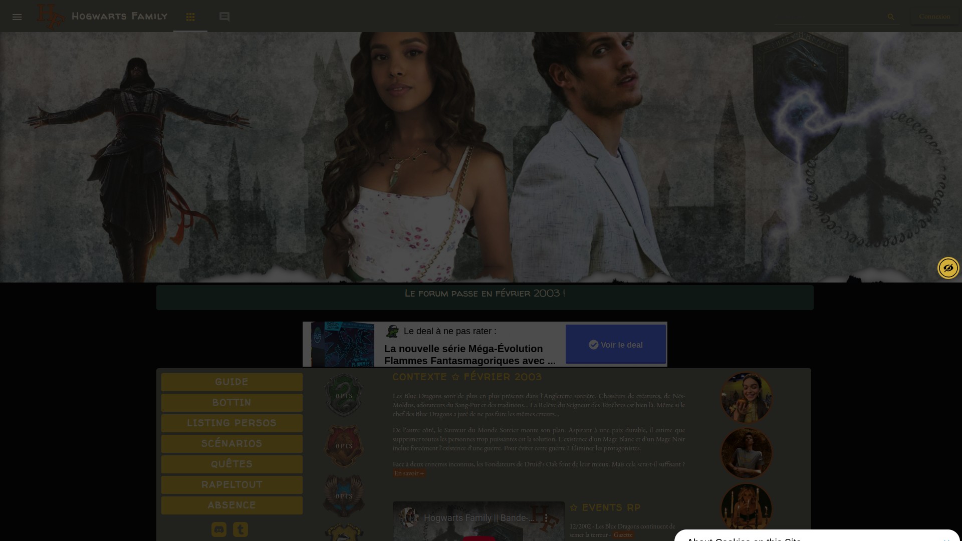Screen dimensions: 962x541
Task: Open the Absence menu button
Action: [231, 505]
